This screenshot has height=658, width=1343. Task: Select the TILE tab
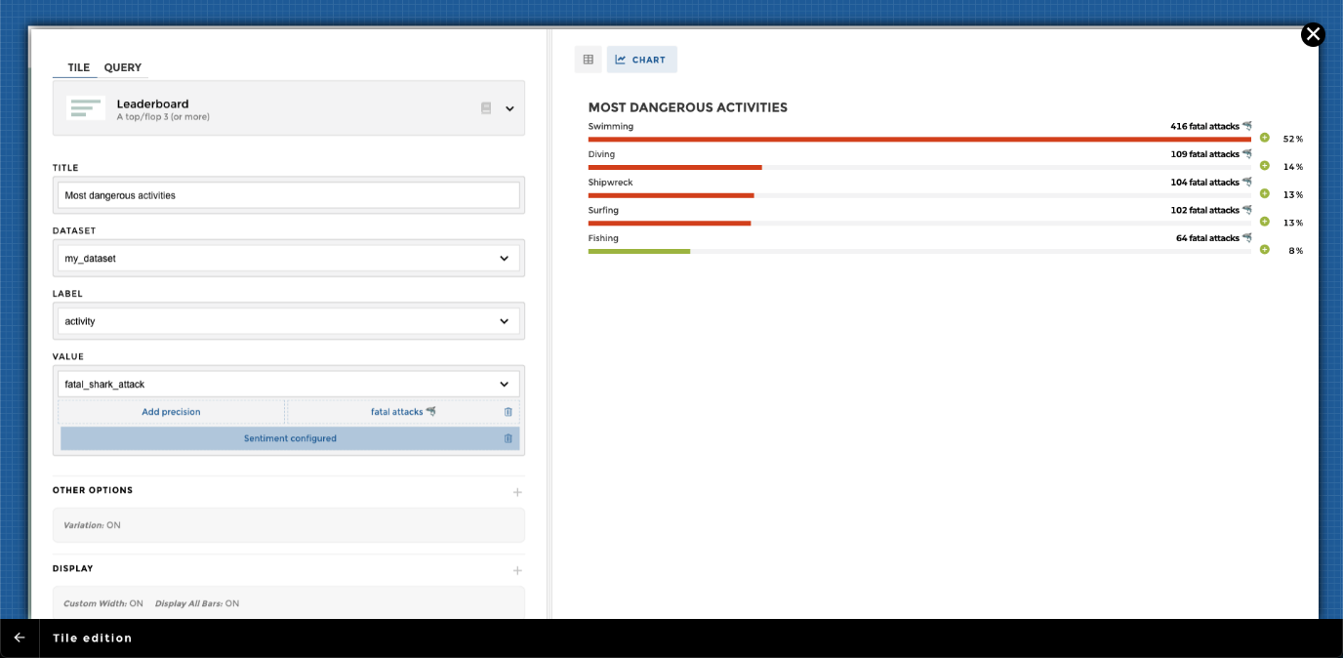point(79,67)
